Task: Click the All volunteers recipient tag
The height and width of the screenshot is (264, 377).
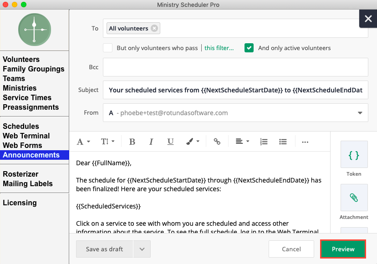Action: (128, 28)
